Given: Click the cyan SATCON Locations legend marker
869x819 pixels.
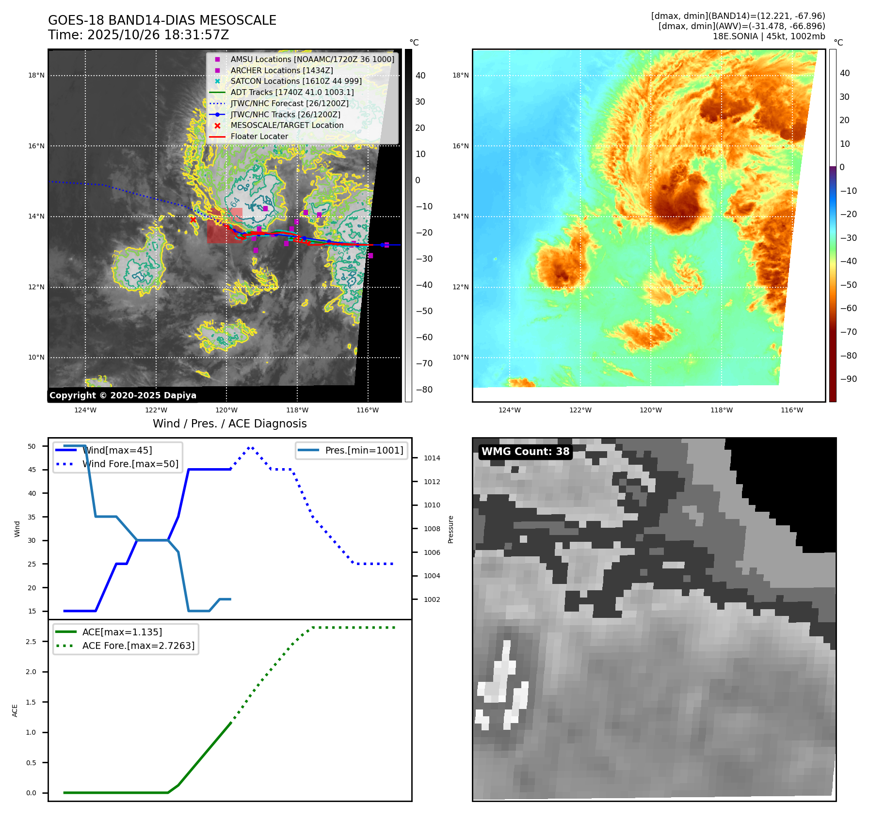Looking at the screenshot, I should 217,81.
